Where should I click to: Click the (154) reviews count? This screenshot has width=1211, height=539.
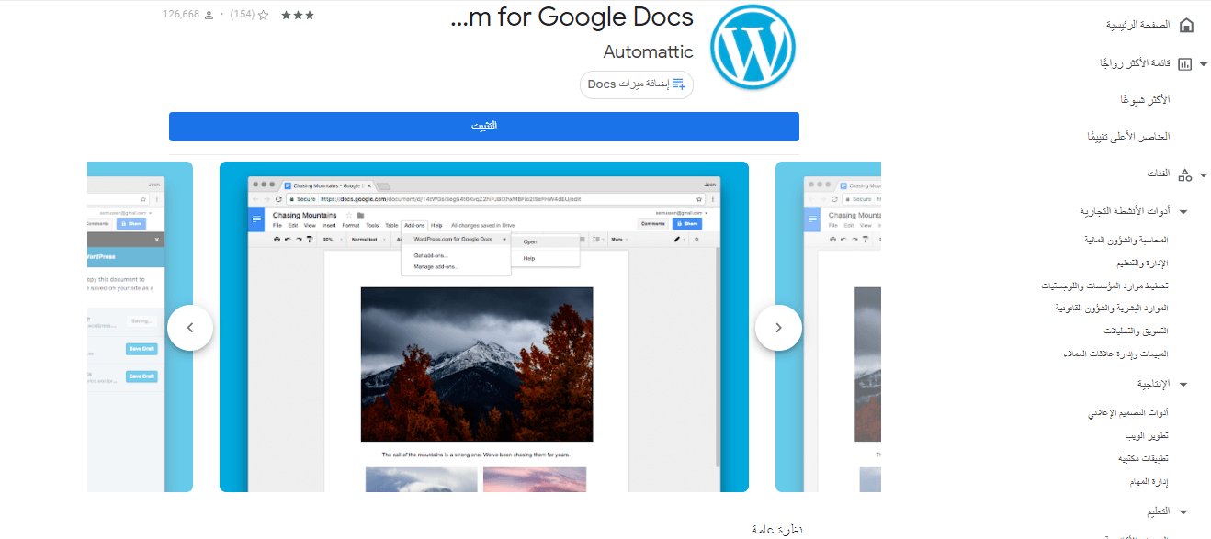pos(243,15)
